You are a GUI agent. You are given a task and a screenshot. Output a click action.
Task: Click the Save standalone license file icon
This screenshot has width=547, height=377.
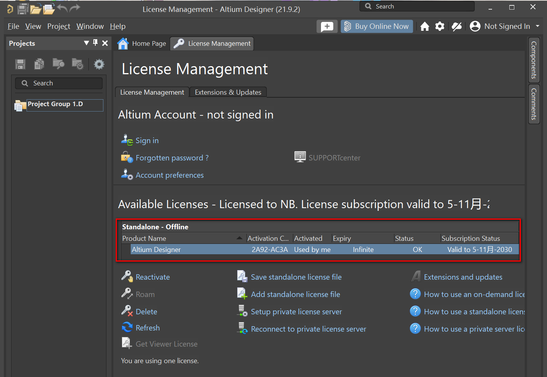pos(242,276)
